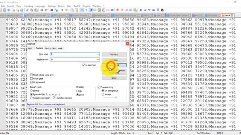241x135 pixels.
Task: Adjust the transparency slider handle
Action: tap(116, 97)
